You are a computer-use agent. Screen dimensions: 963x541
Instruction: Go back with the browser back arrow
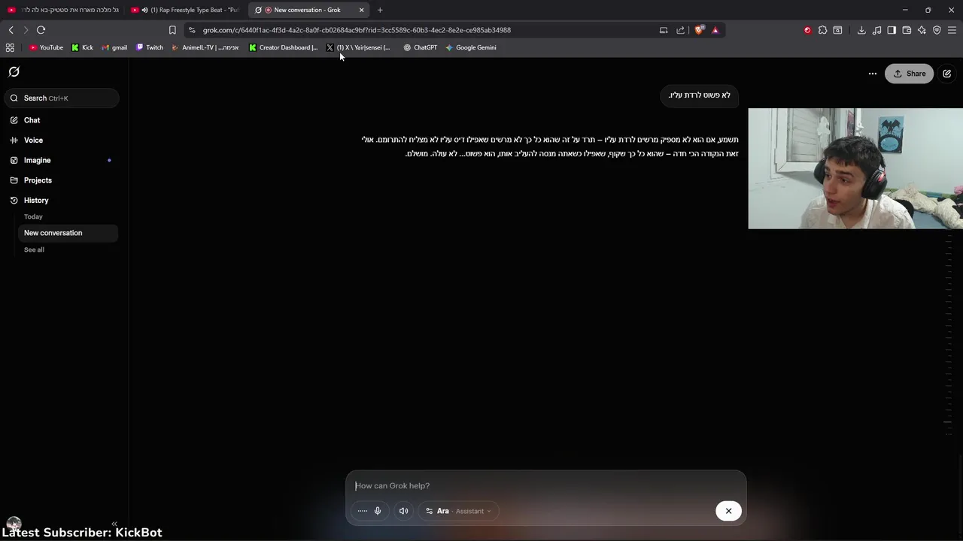point(11,30)
